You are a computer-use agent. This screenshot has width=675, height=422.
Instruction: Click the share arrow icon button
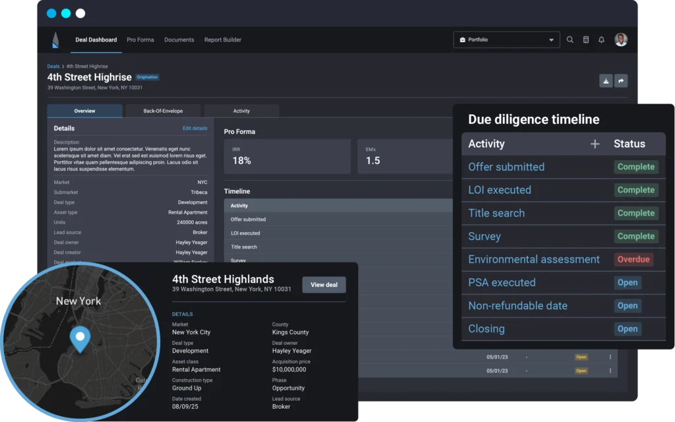click(621, 81)
